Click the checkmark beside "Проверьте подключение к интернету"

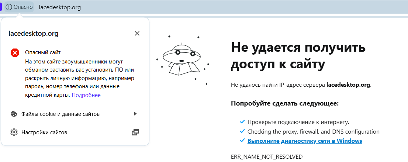click(242, 122)
